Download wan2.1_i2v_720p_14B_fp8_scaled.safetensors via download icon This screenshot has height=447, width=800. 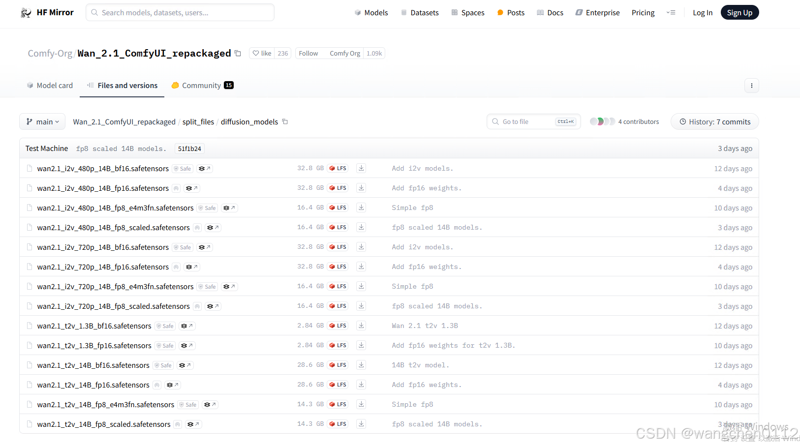coord(361,306)
